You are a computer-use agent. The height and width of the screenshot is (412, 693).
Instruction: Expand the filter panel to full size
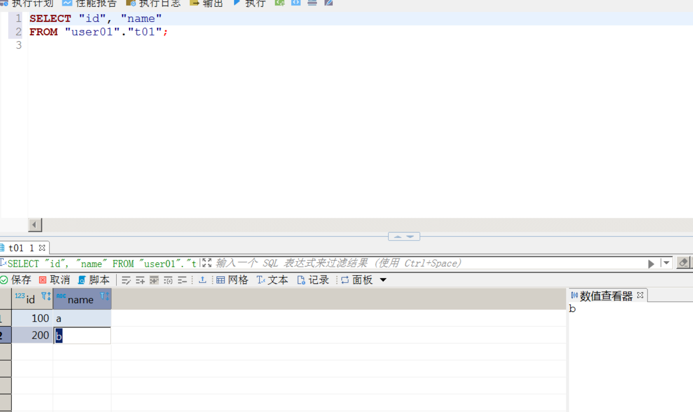pos(207,263)
